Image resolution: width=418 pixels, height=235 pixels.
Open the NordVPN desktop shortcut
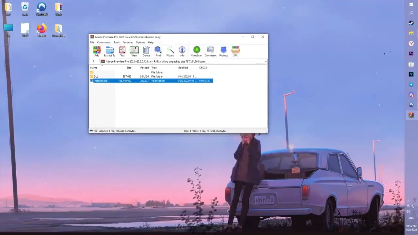[41, 9]
